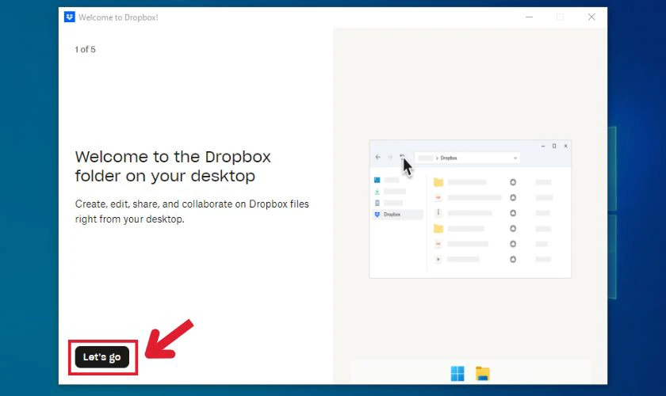
Task: Click the 'Create, edit, share, and collaborate' description
Action: 192,211
